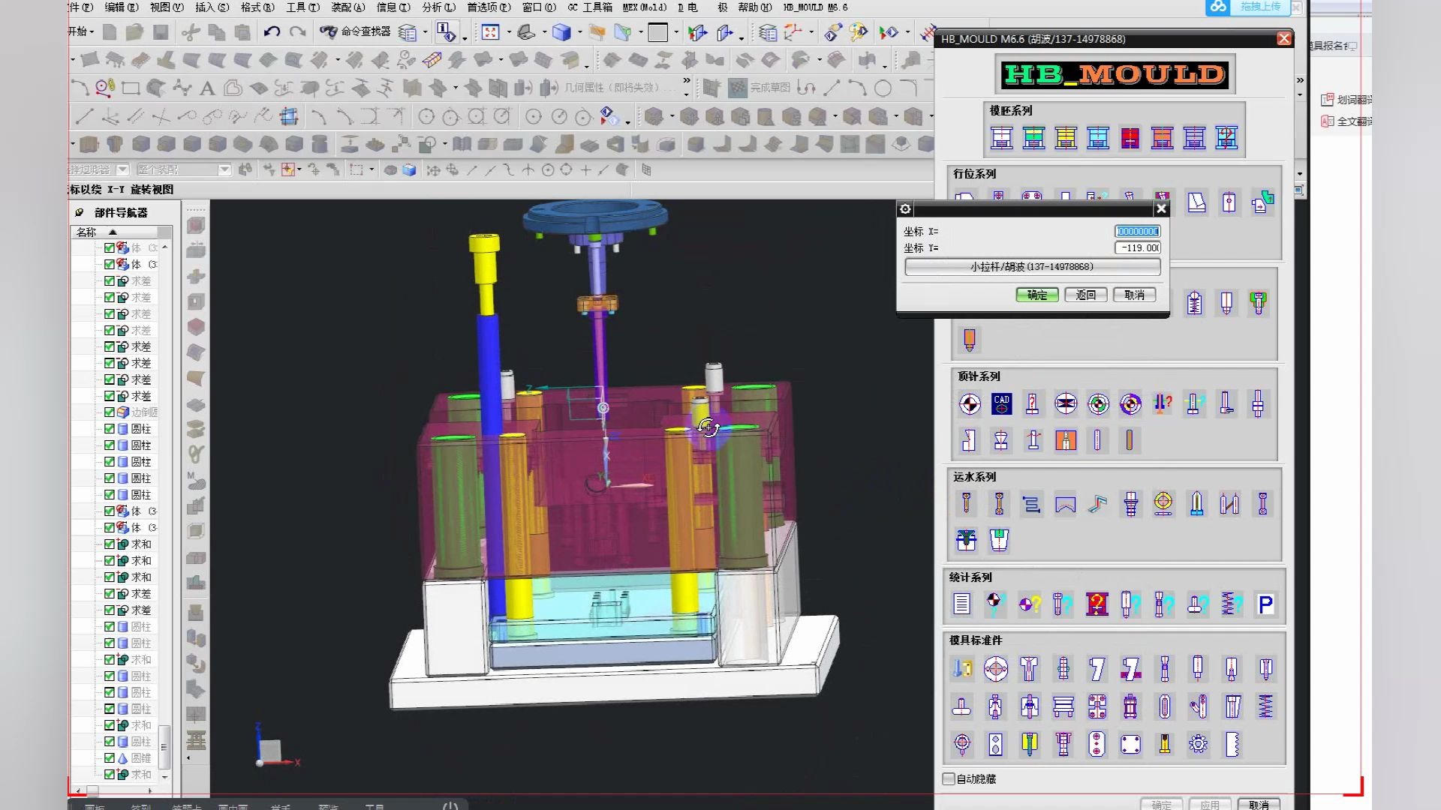
Task: Click the CAD icon in 顶针系列
Action: [1001, 404]
